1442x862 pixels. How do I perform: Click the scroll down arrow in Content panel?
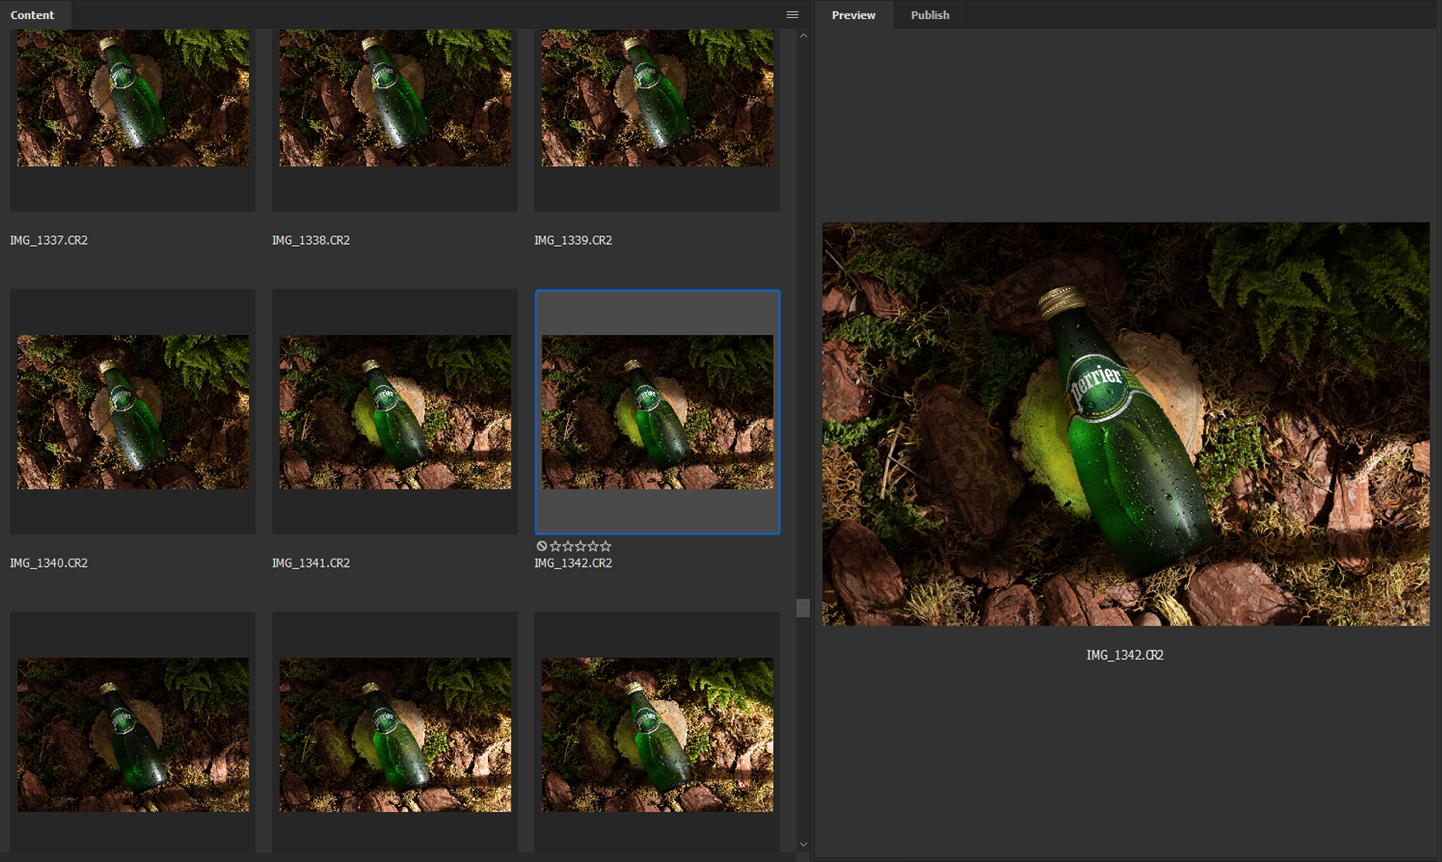tap(803, 844)
